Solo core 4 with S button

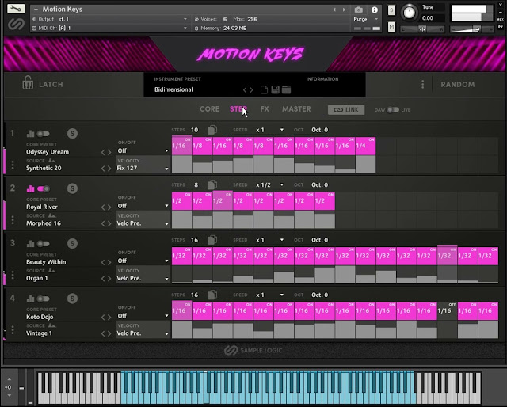pyautogui.click(x=72, y=299)
